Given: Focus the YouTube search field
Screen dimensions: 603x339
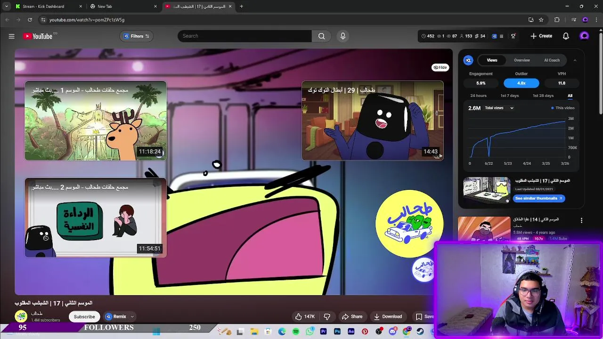Looking at the screenshot, I should [244, 36].
